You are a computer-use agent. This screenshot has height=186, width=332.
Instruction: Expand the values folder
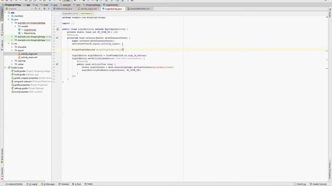click(12, 64)
